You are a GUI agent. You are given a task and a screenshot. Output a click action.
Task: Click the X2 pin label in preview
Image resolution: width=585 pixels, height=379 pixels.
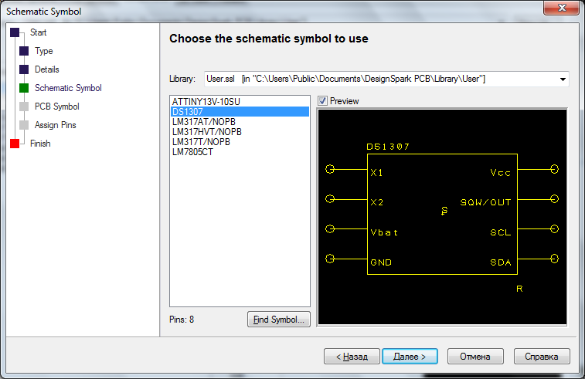(377, 202)
